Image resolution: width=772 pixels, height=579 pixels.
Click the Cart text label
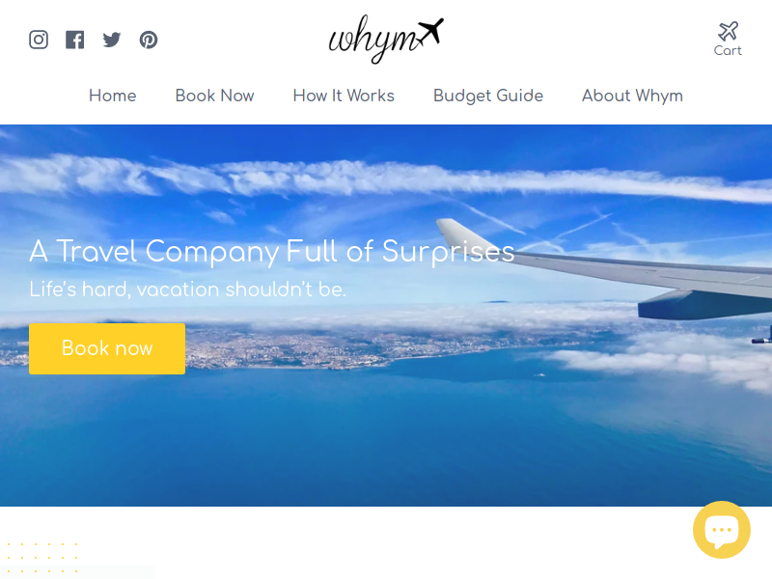[728, 51]
